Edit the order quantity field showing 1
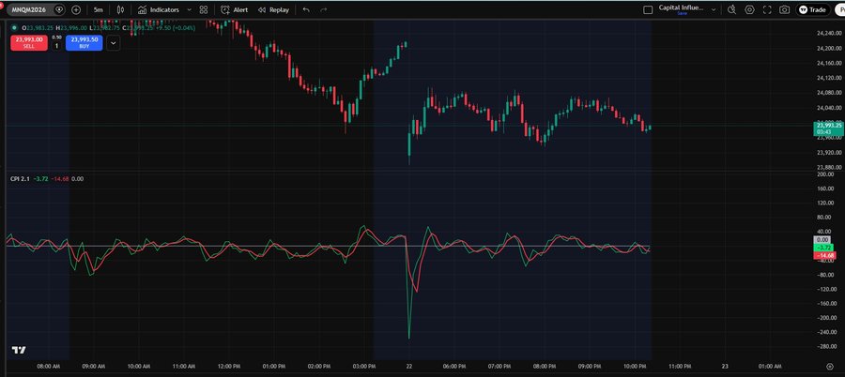This screenshot has height=377, width=845. tap(56, 46)
